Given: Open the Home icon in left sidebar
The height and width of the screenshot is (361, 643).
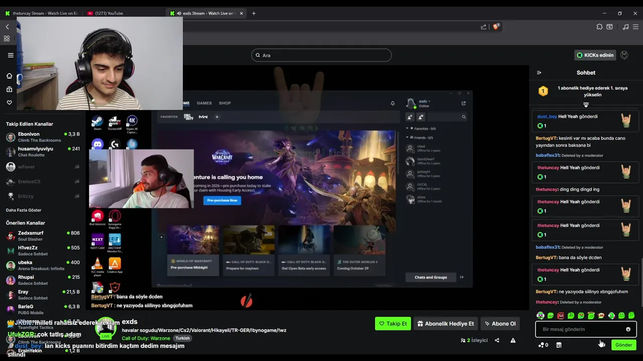Looking at the screenshot, I should [x=9, y=76].
